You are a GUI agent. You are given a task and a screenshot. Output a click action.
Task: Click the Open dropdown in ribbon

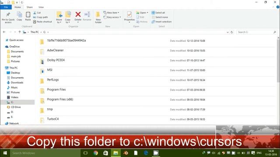click(x=142, y=13)
